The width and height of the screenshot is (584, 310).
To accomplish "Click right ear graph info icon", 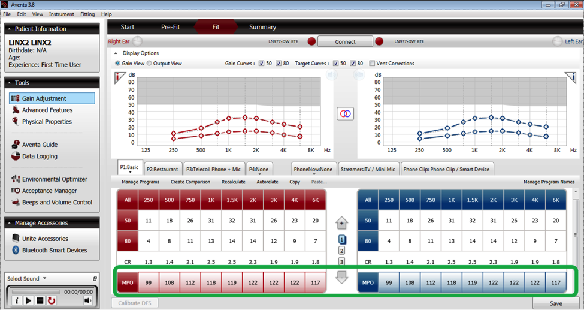I will tap(120, 77).
